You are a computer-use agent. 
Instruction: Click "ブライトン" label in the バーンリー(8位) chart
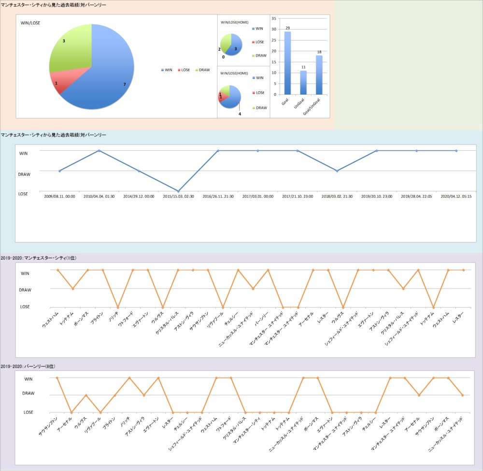pos(109,423)
